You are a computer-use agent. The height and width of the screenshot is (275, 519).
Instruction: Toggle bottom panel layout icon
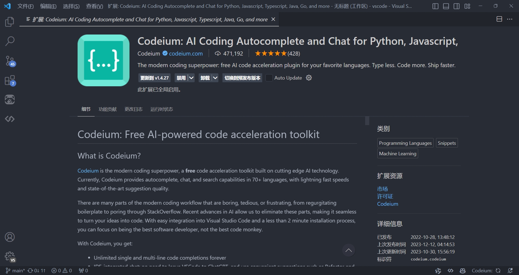click(446, 6)
